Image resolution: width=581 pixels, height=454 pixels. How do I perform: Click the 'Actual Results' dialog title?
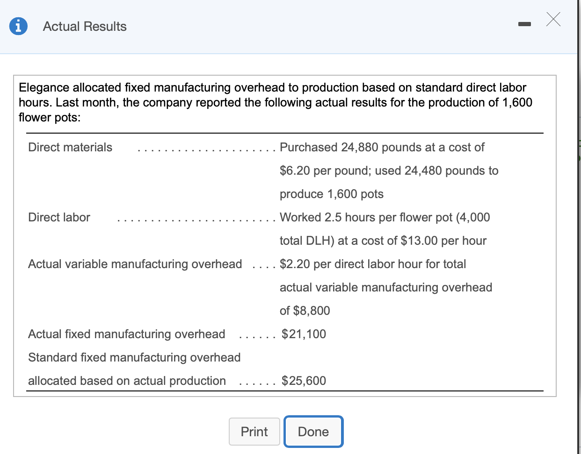(x=85, y=27)
